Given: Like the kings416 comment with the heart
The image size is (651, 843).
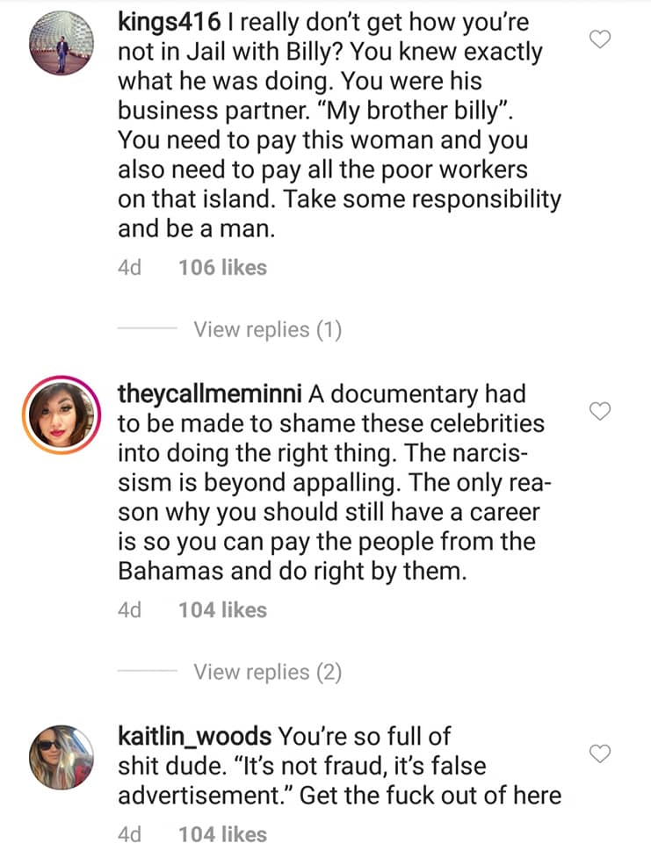Looking at the screenshot, I should [600, 40].
